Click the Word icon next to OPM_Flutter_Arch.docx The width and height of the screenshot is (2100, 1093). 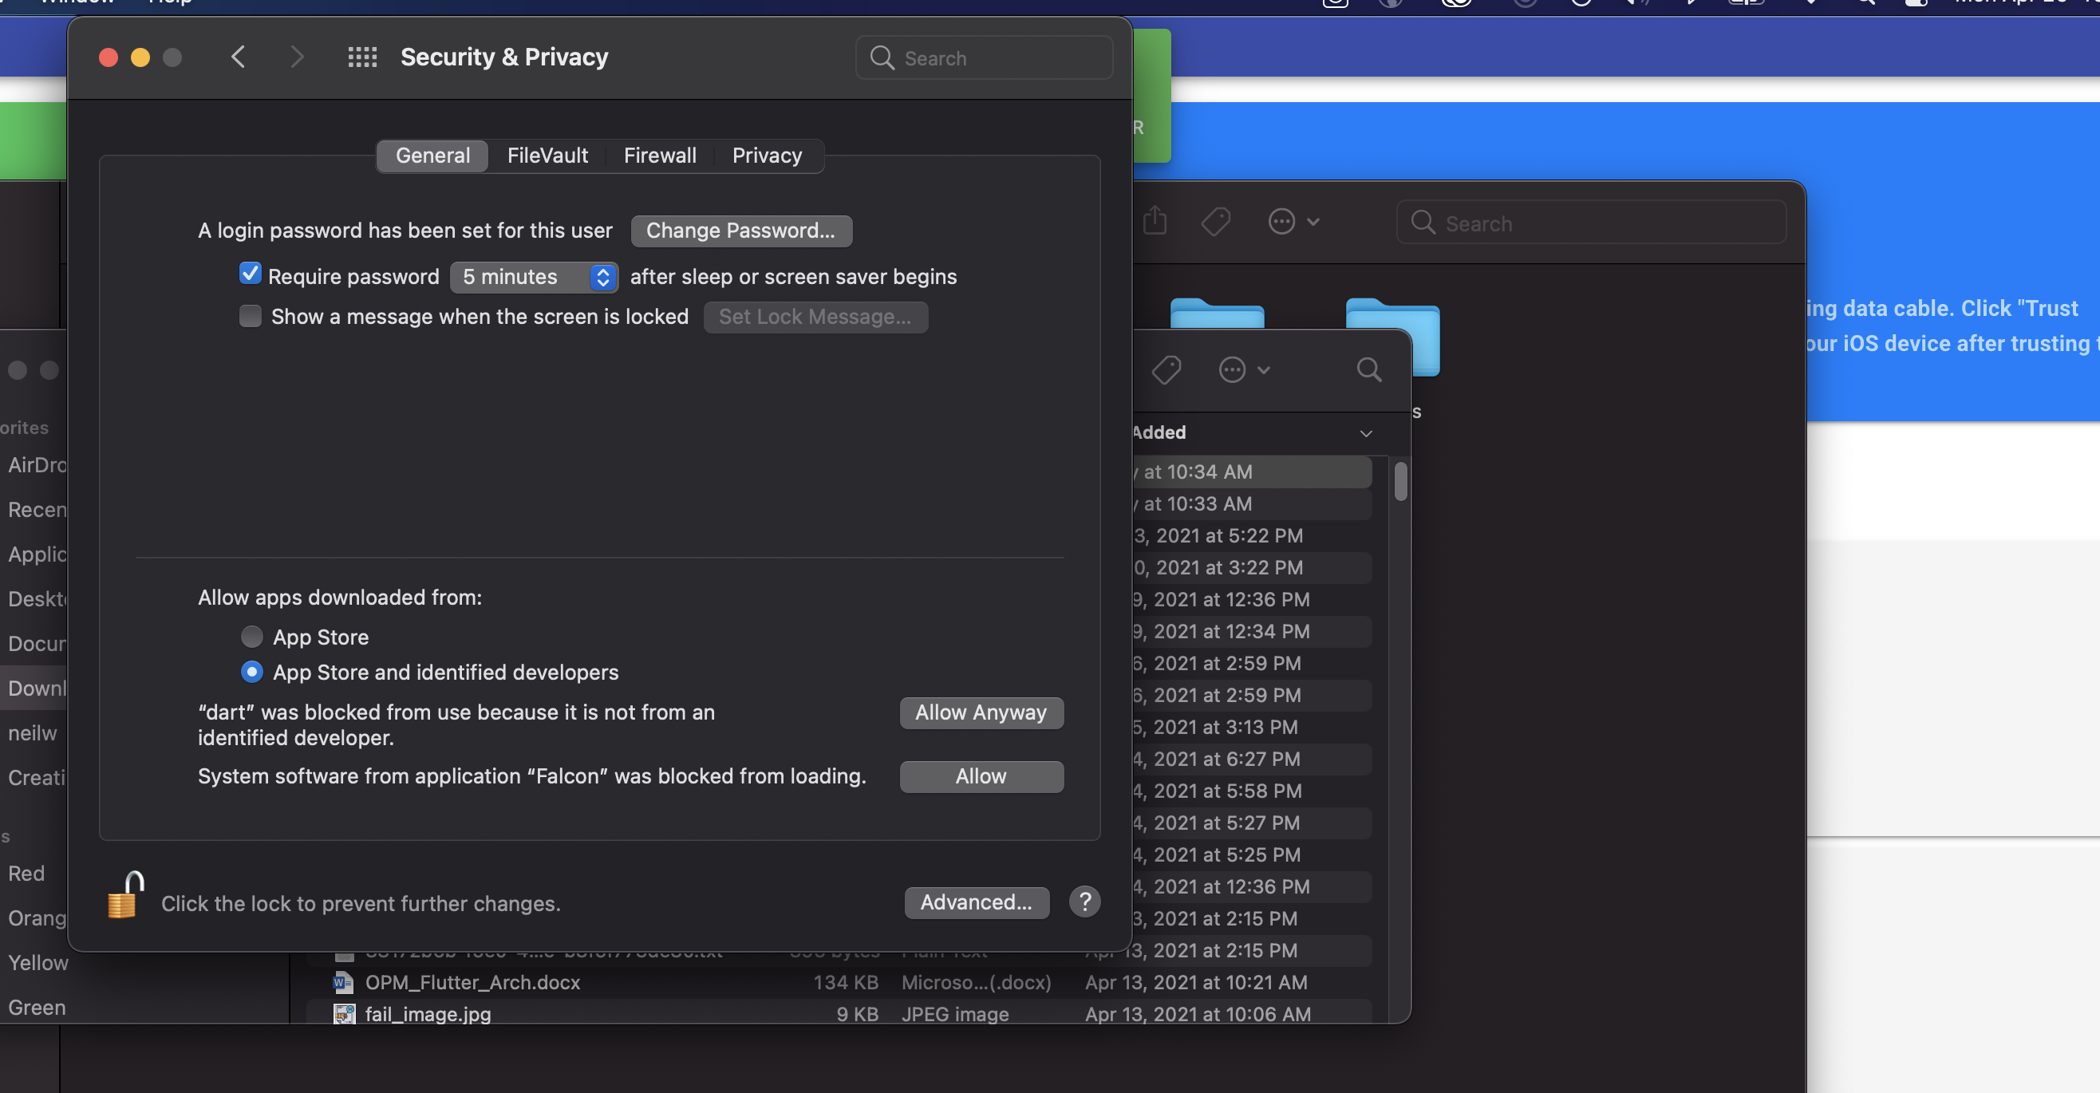pyautogui.click(x=342, y=982)
